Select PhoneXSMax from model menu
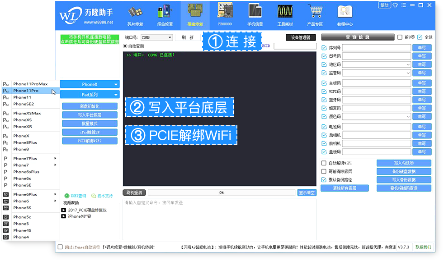Viewport: 444px width, 261px height. coord(31,113)
